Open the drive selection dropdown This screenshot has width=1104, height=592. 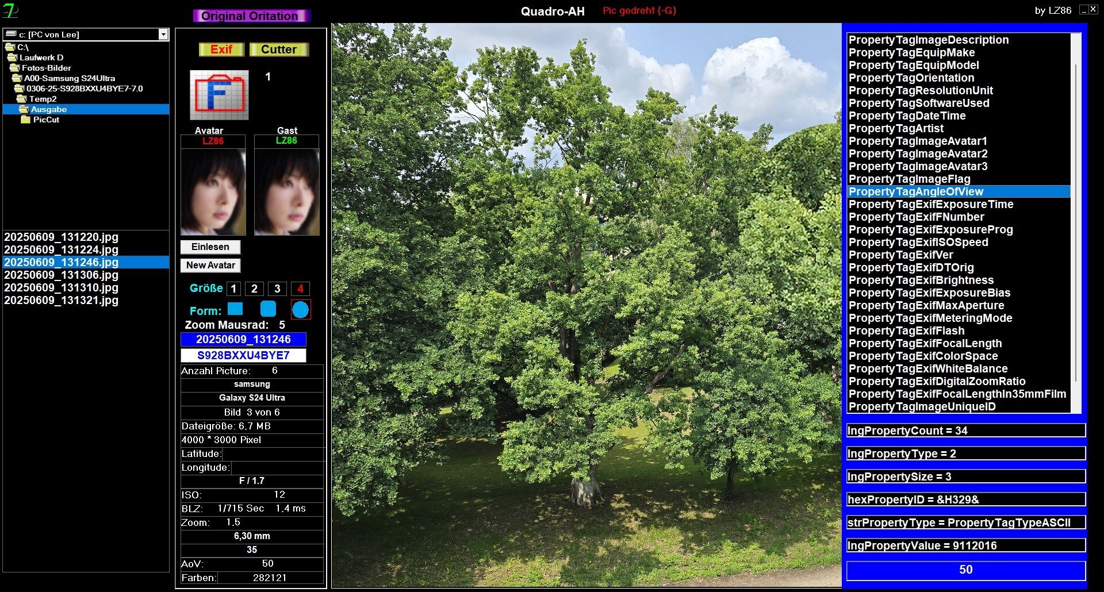coord(163,34)
